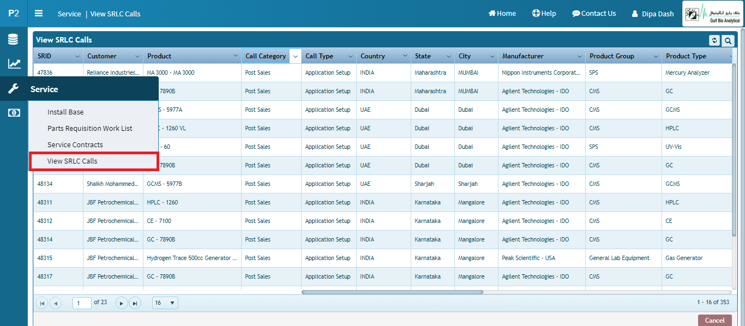This screenshot has width=745, height=326.
Task: Select SRID 48315 cell
Action: coord(58,258)
